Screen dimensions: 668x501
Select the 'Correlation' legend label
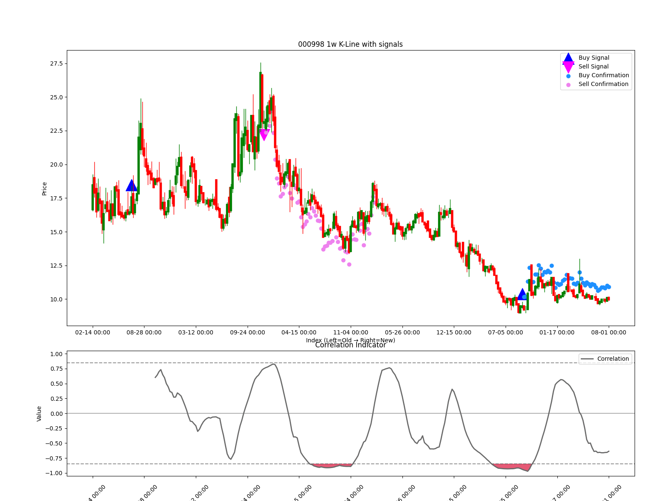tap(613, 359)
